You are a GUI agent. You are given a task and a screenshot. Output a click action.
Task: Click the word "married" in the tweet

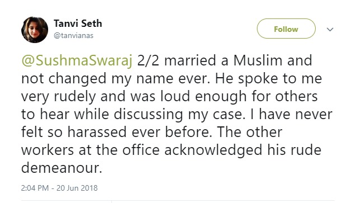[x=190, y=60]
